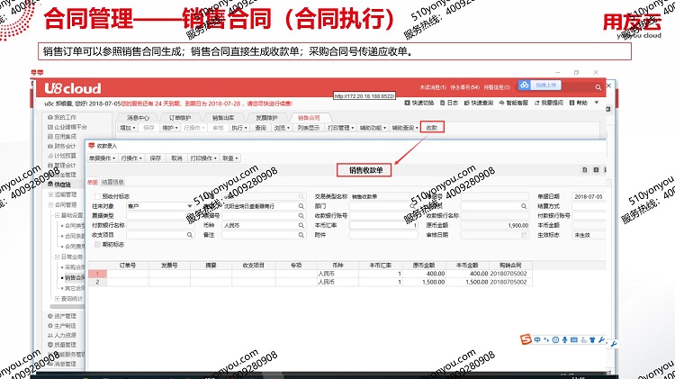Click the 收款 button in toolbar

(x=431, y=128)
